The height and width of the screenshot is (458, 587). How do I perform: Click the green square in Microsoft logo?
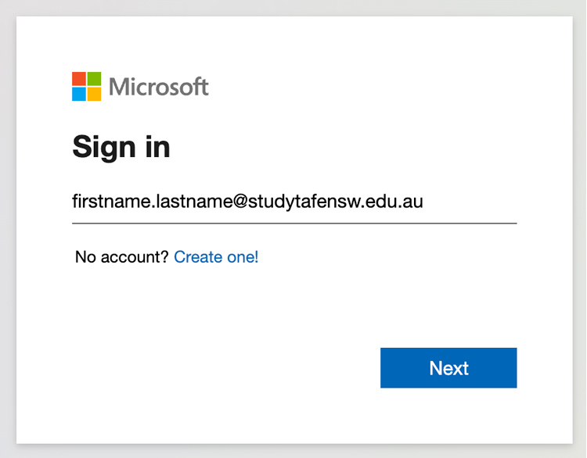click(x=95, y=79)
